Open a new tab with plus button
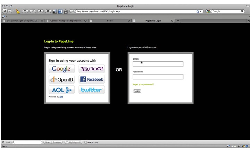 click(x=178, y=20)
